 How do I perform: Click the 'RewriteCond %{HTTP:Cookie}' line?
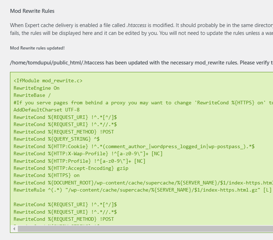tap(134, 146)
